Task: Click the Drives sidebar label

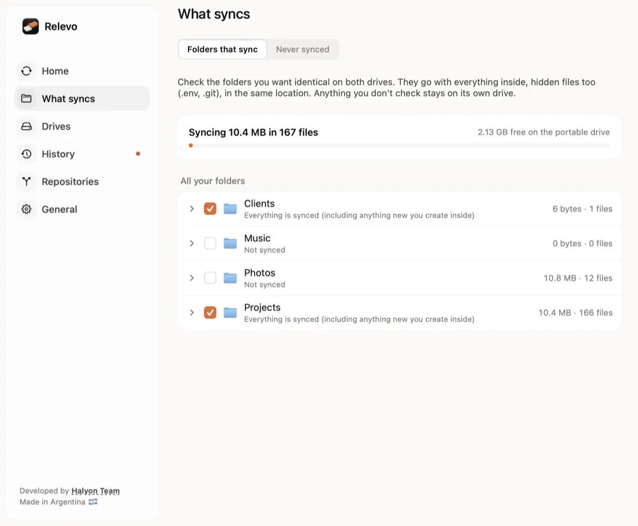Action: 56,126
